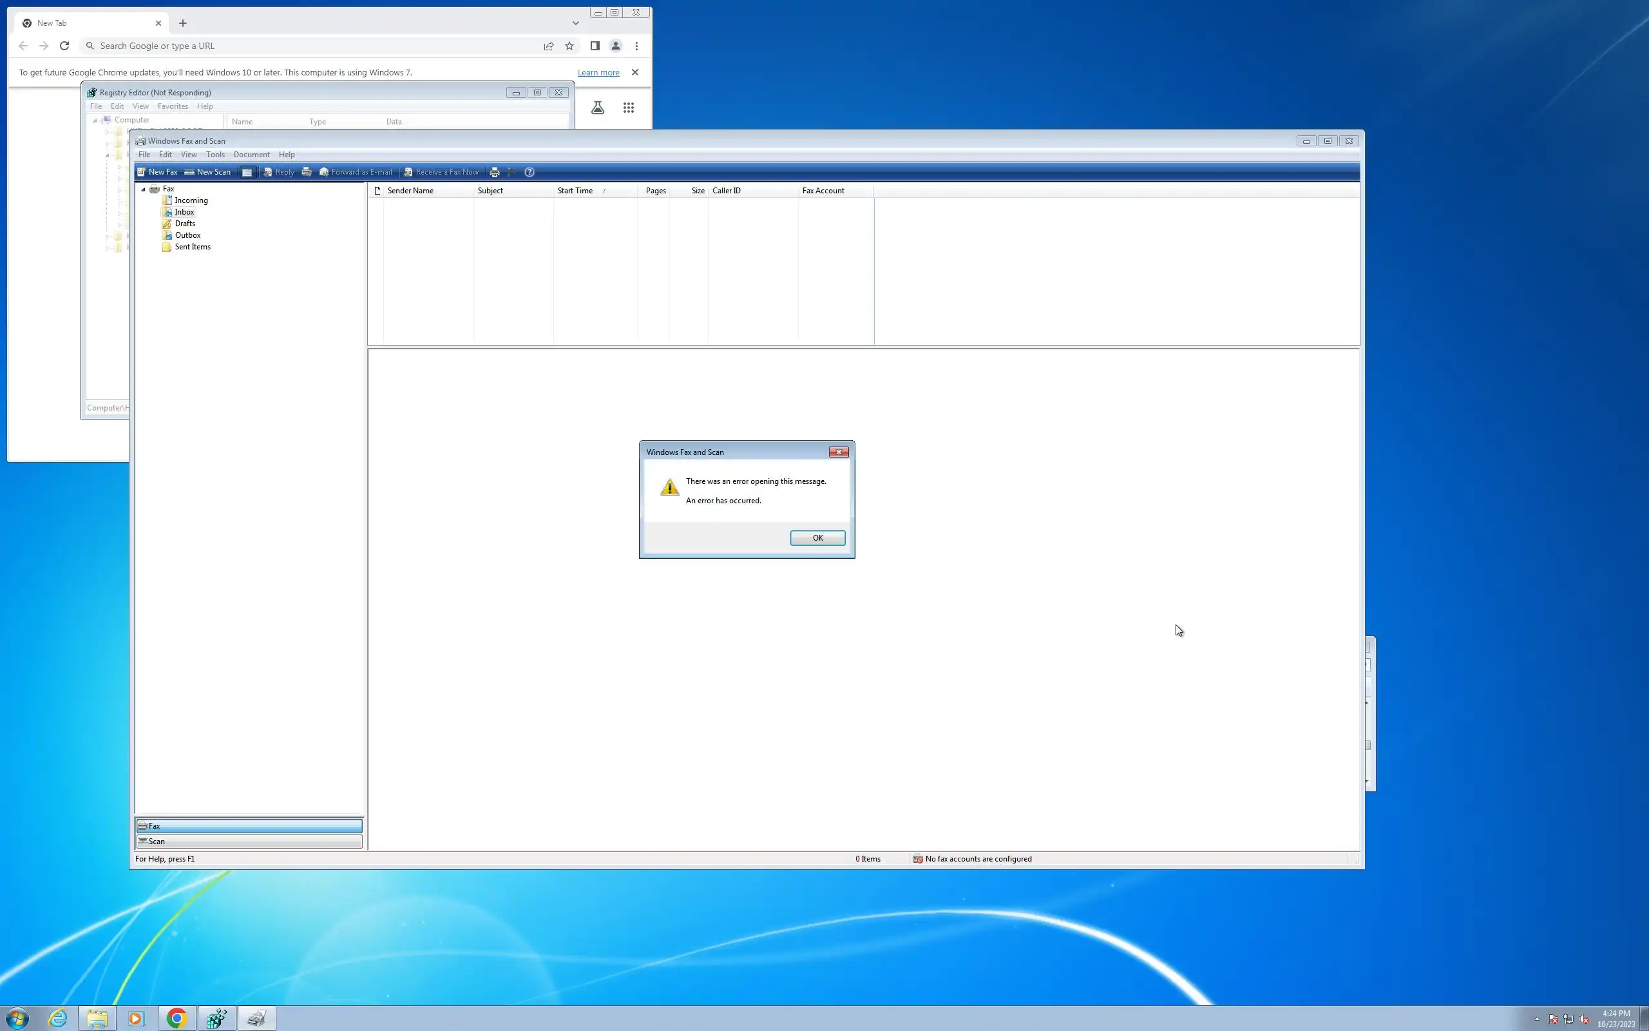Click the Chrome Learn more link
This screenshot has width=1649, height=1031.
[598, 72]
